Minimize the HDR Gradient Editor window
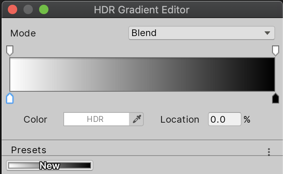 tap(28, 9)
